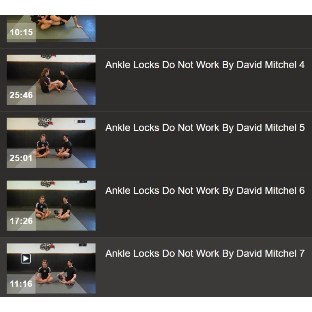Click the play icon on video 7 thumbnail
This screenshot has width=312, height=312.
(26, 259)
